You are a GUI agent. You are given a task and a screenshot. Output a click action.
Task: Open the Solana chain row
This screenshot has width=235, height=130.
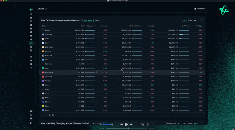122,30
